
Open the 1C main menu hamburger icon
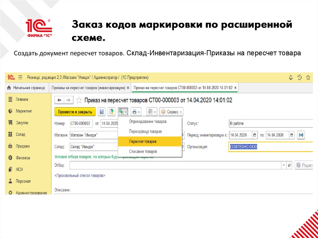pyautogui.click(x=20, y=78)
